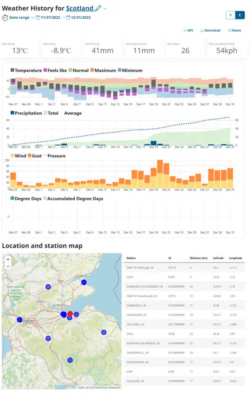Click the clock icon beside Date range
The image size is (251, 408).
pyautogui.click(x=5, y=18)
